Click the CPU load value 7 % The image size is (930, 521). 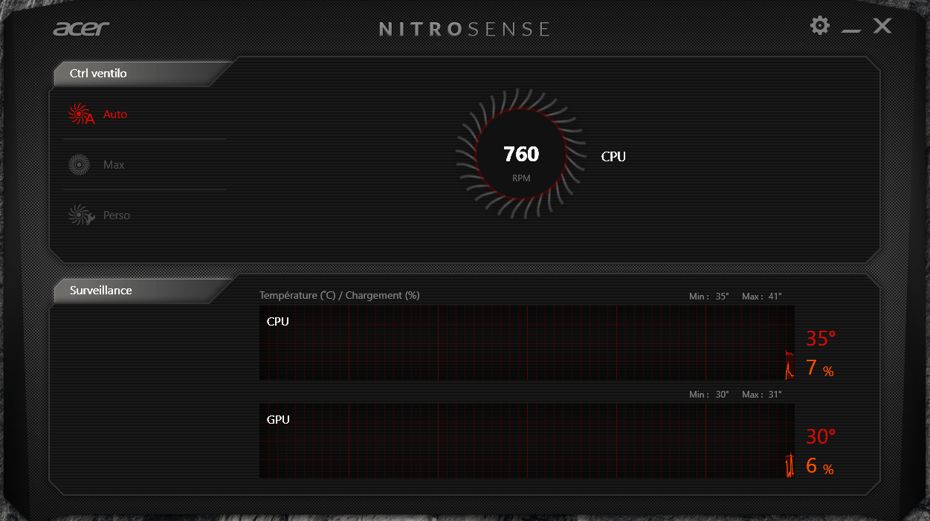(x=819, y=368)
